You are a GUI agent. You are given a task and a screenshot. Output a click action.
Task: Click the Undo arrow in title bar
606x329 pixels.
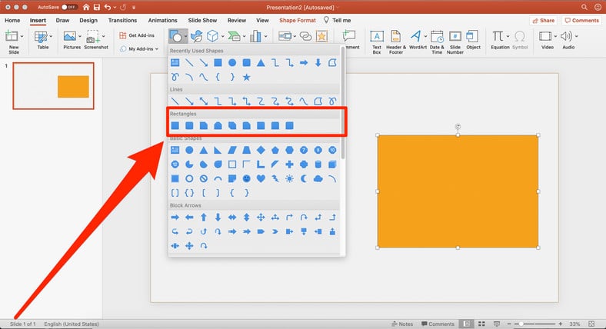point(108,7)
